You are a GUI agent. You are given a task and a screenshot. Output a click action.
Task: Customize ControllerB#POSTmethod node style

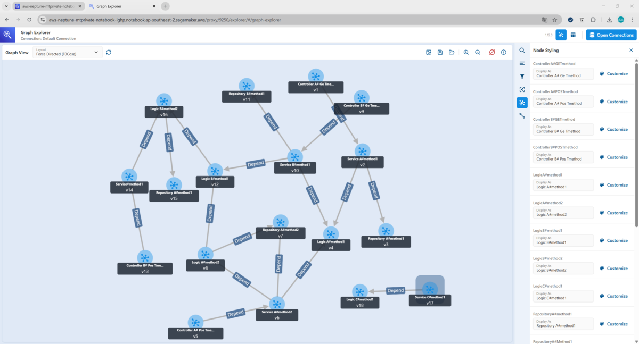click(613, 157)
